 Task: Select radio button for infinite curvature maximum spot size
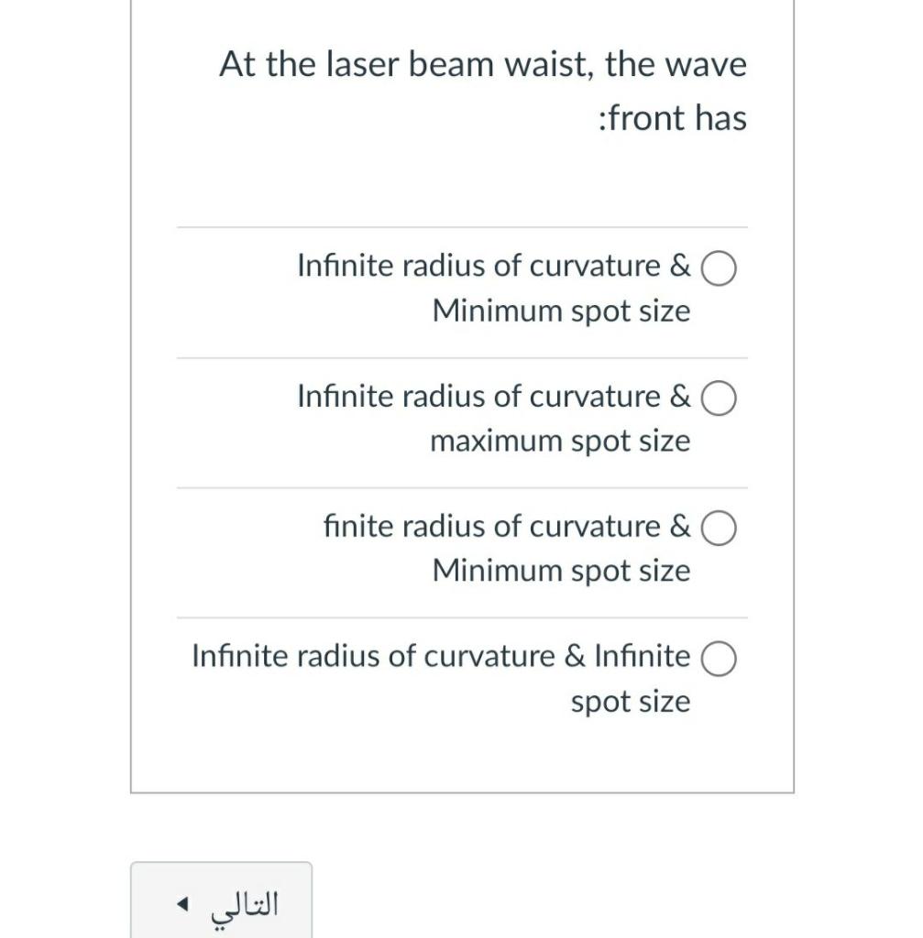[x=720, y=399]
